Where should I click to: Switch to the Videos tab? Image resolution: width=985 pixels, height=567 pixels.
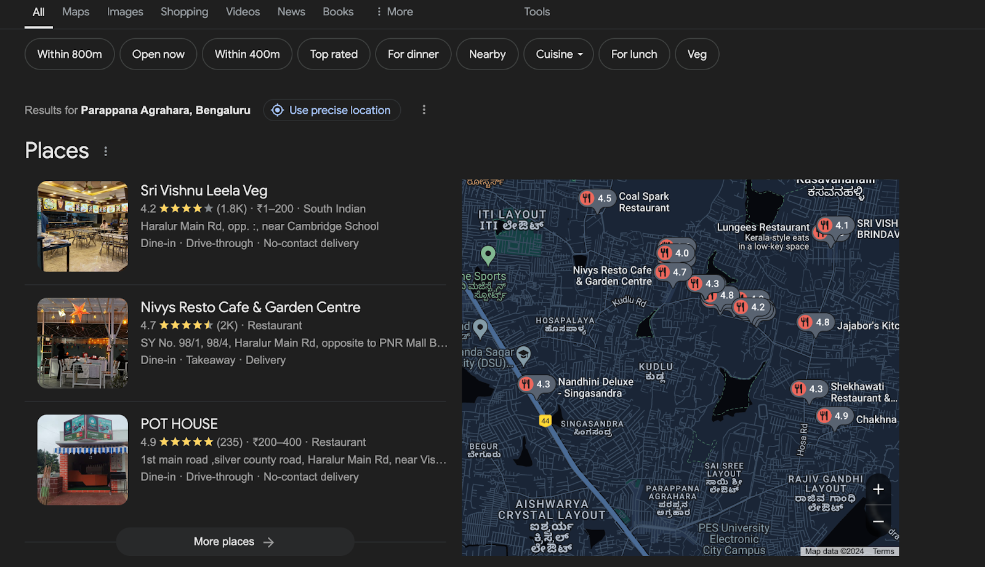(x=243, y=12)
